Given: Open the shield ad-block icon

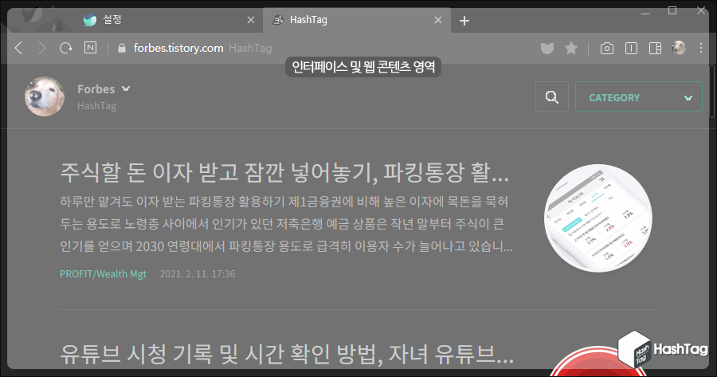Looking at the screenshot, I should pyautogui.click(x=547, y=48).
